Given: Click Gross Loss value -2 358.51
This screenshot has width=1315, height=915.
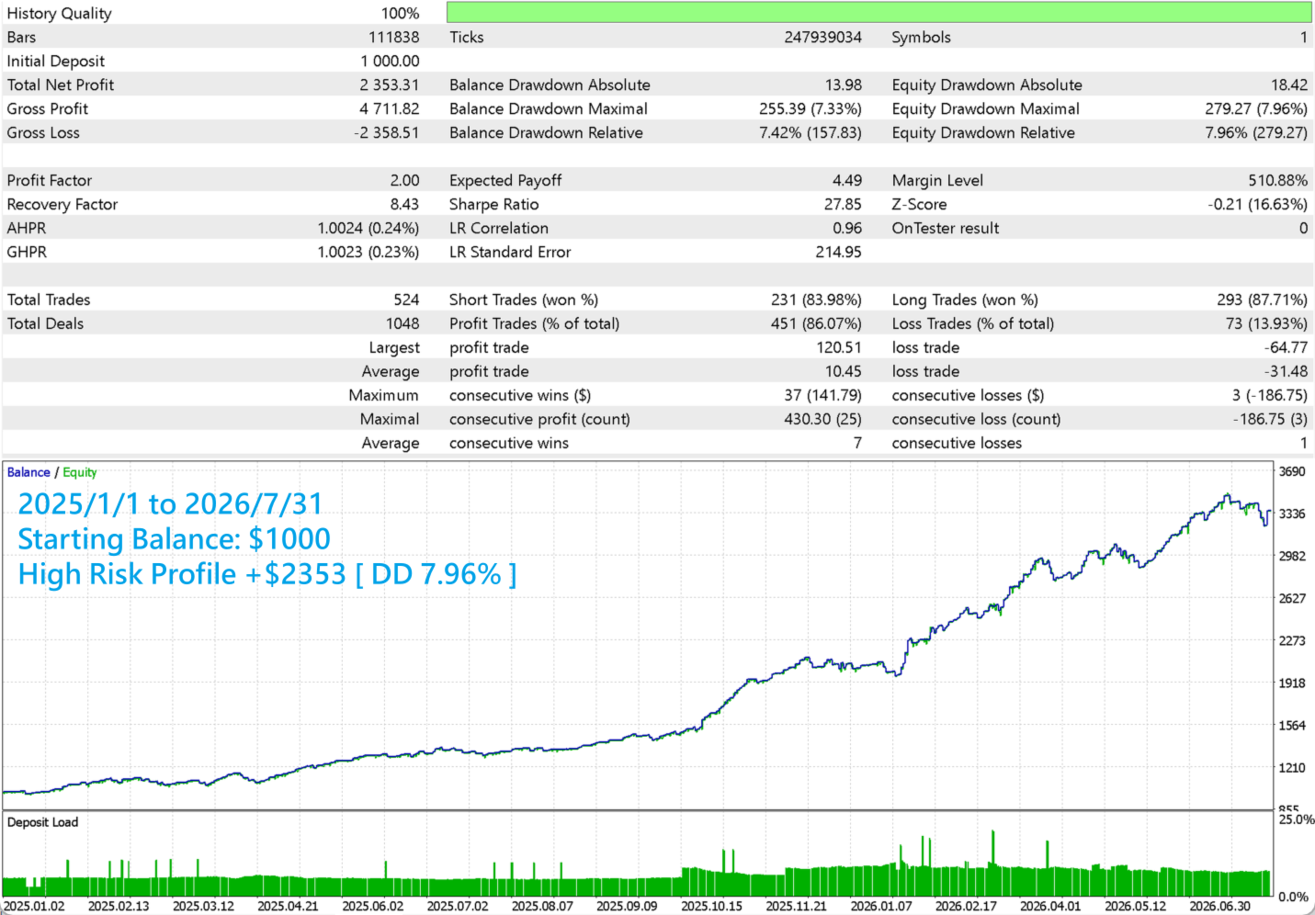Looking at the screenshot, I should point(386,133).
